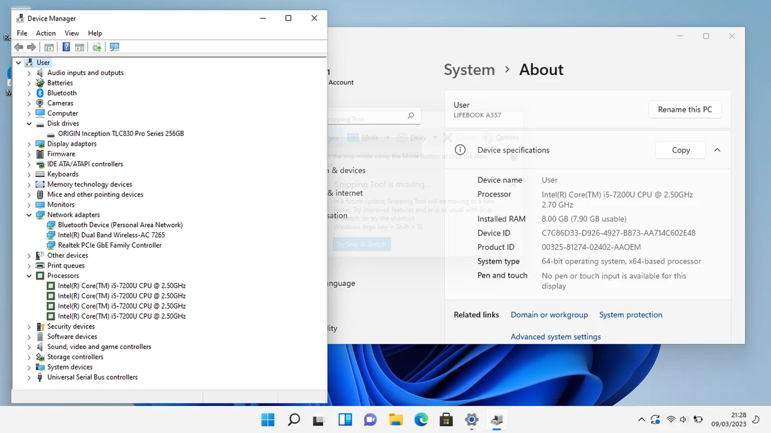The height and width of the screenshot is (433, 771).
Task: Select Memory technology devices row
Action: pyautogui.click(x=89, y=185)
